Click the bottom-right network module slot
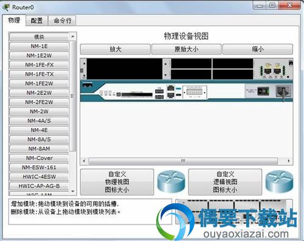This screenshot has width=304, height=241. (233, 74)
